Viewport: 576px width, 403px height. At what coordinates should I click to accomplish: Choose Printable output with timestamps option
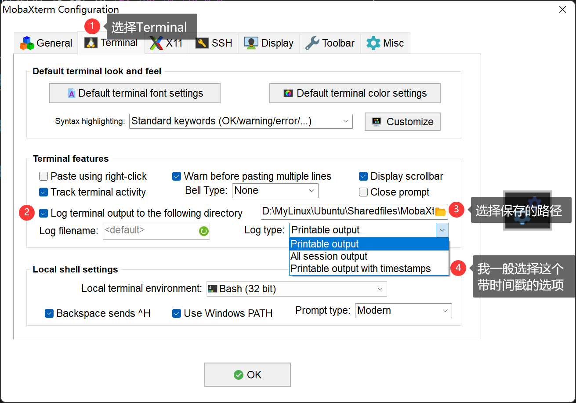pyautogui.click(x=361, y=269)
